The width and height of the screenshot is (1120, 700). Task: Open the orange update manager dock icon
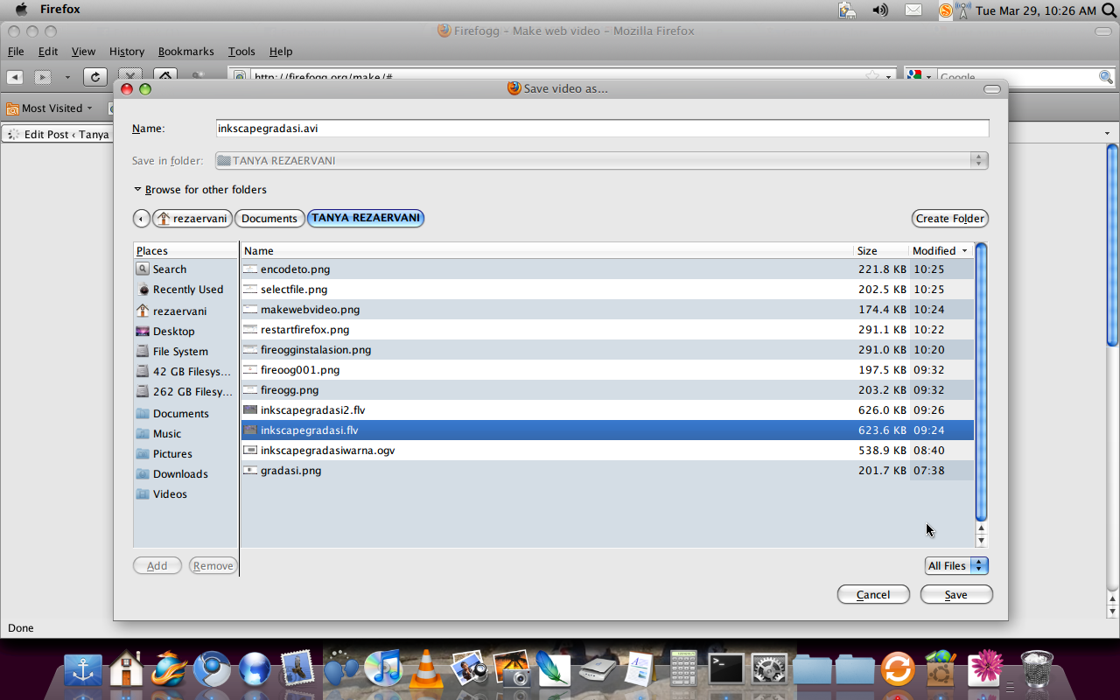tap(898, 669)
